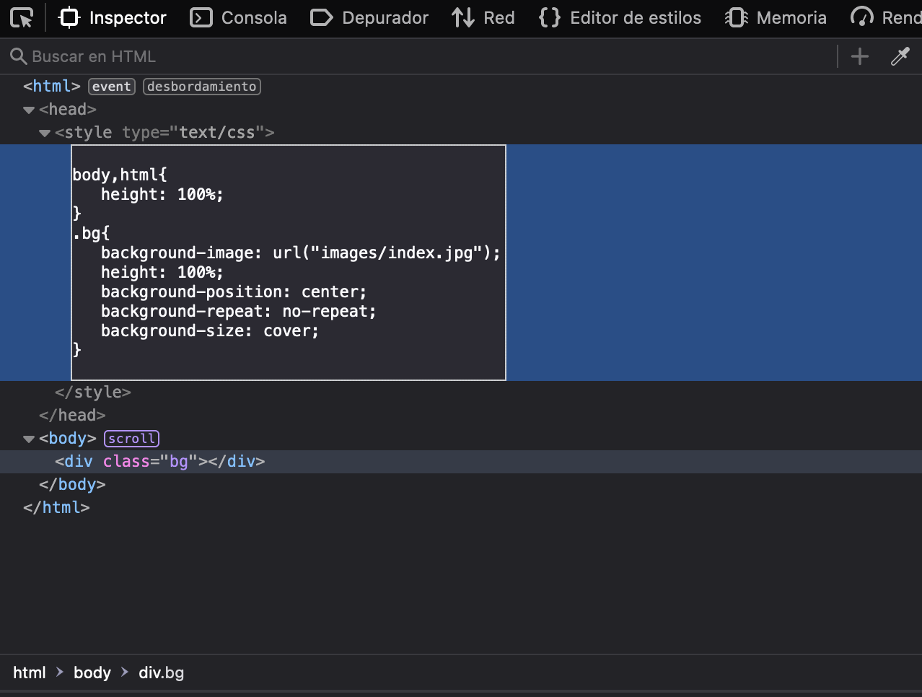Viewport: 922px width, 697px height.
Task: Select the closing </head> tag
Action: (x=72, y=415)
